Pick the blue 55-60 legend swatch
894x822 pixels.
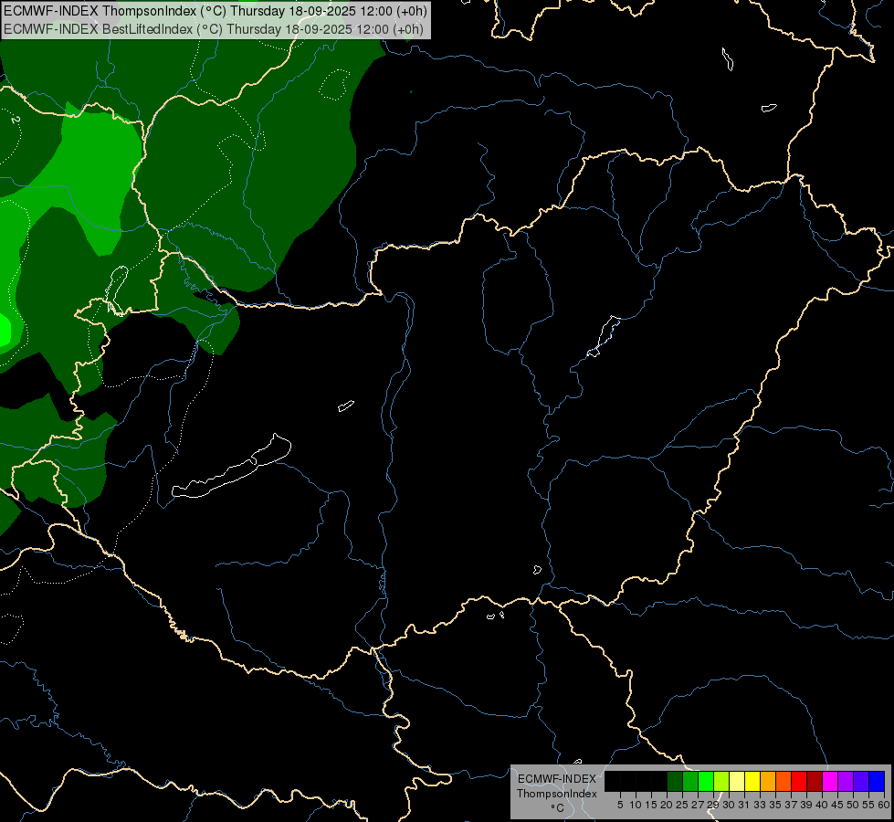pyautogui.click(x=877, y=781)
